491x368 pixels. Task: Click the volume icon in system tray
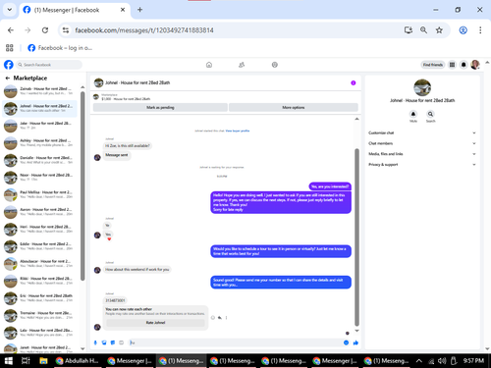click(x=442, y=361)
